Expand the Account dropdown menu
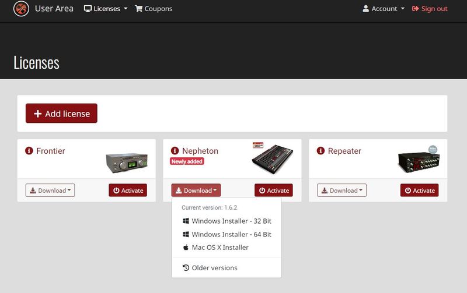Screen dimensions: 467x293 (x=384, y=9)
